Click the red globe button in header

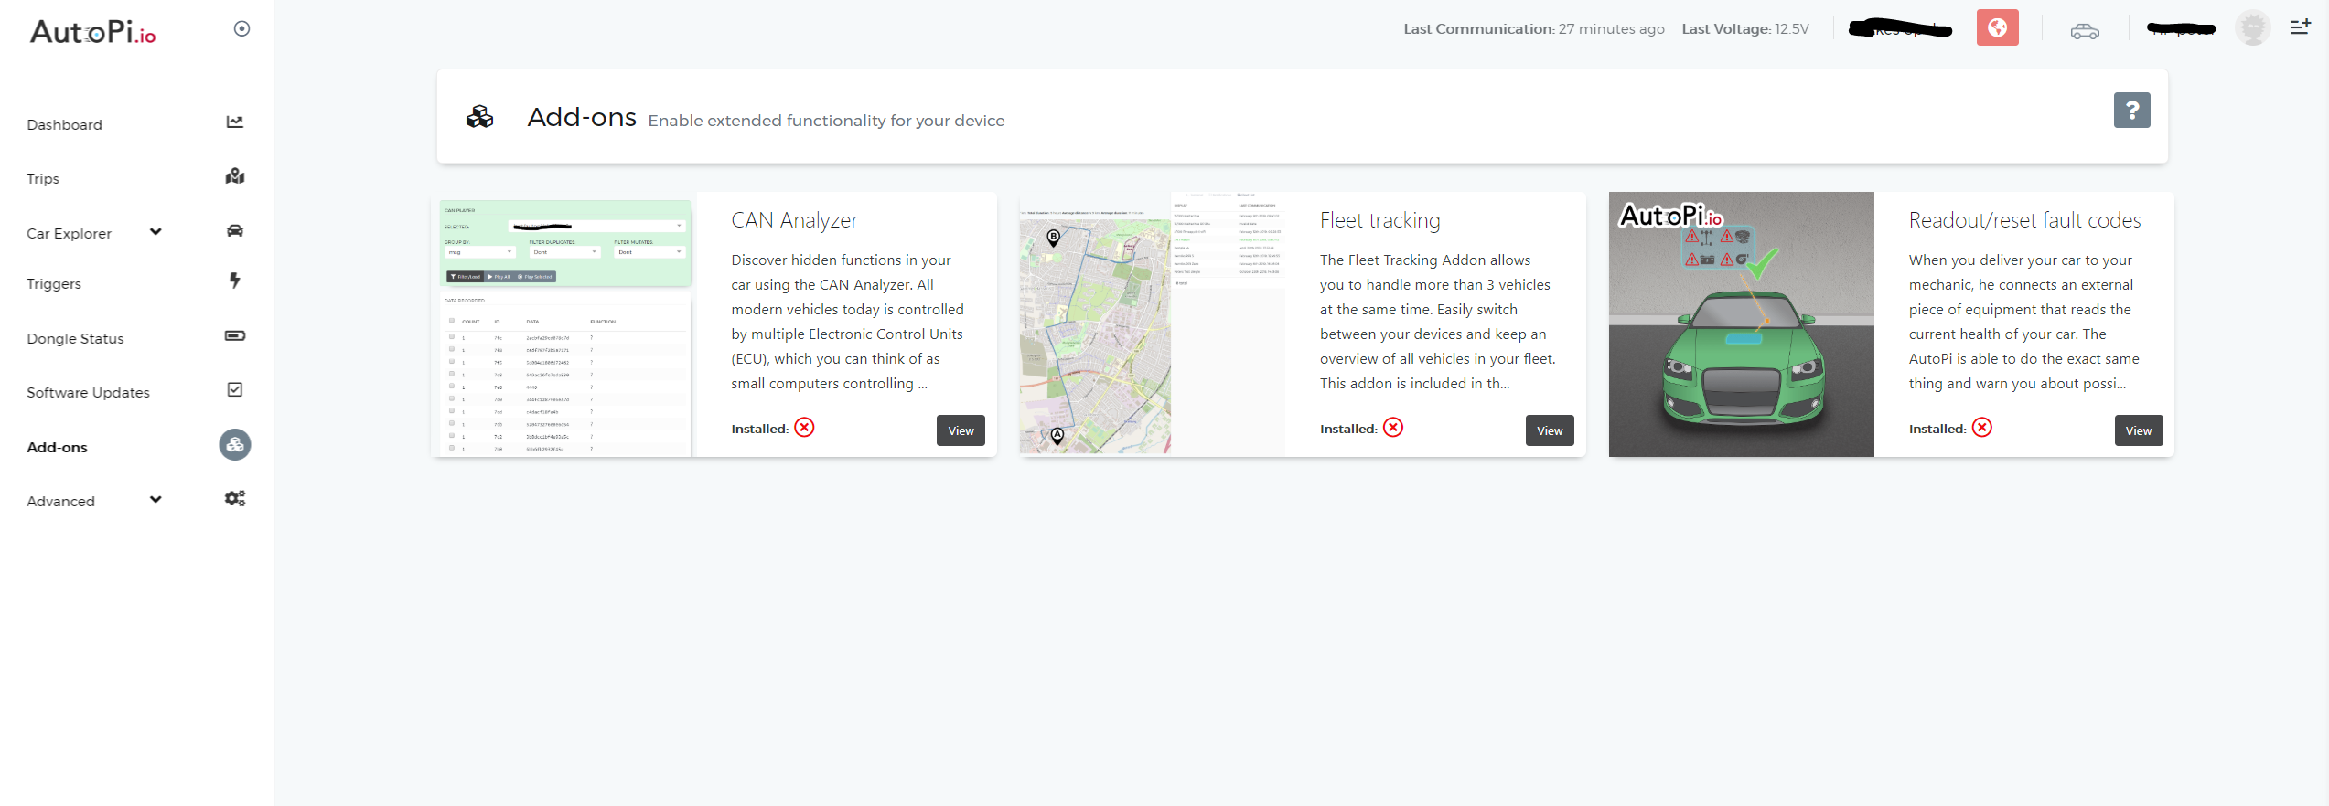click(1998, 27)
